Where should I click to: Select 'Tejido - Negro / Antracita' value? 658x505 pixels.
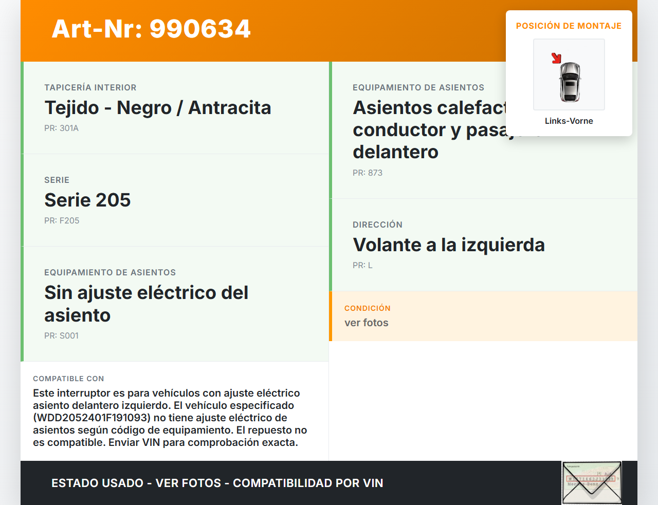click(158, 107)
